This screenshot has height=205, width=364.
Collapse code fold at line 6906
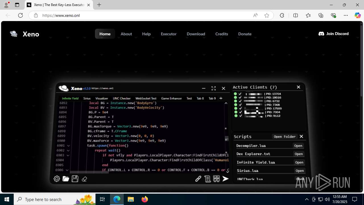pos(67,170)
